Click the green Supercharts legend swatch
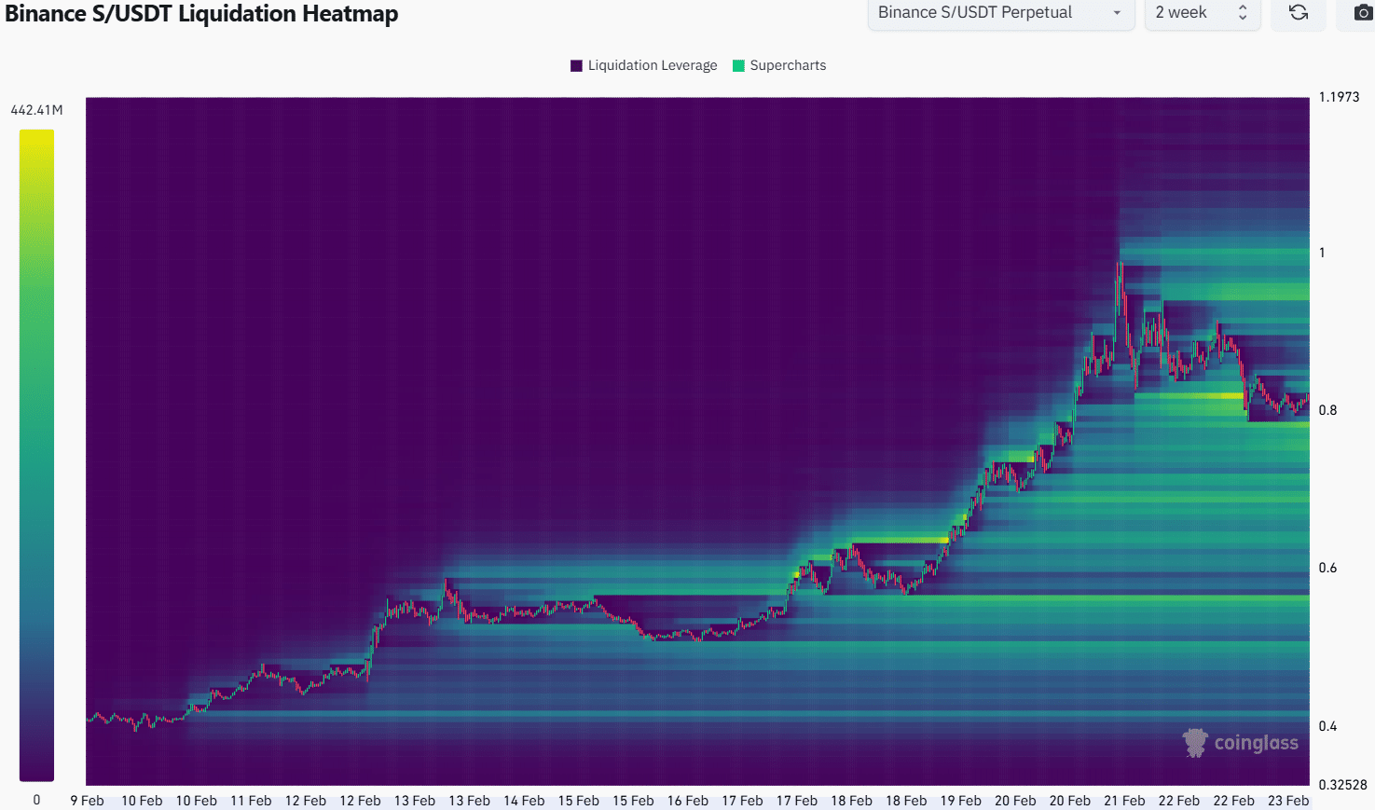The height and width of the screenshot is (810, 1375). pyautogui.click(x=739, y=65)
